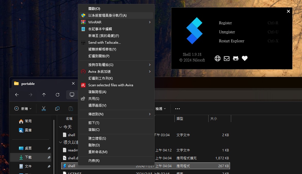Select the Cut scissors icon in the Explorer toolbar
The width and height of the screenshot is (302, 174).
tap(44, 109)
